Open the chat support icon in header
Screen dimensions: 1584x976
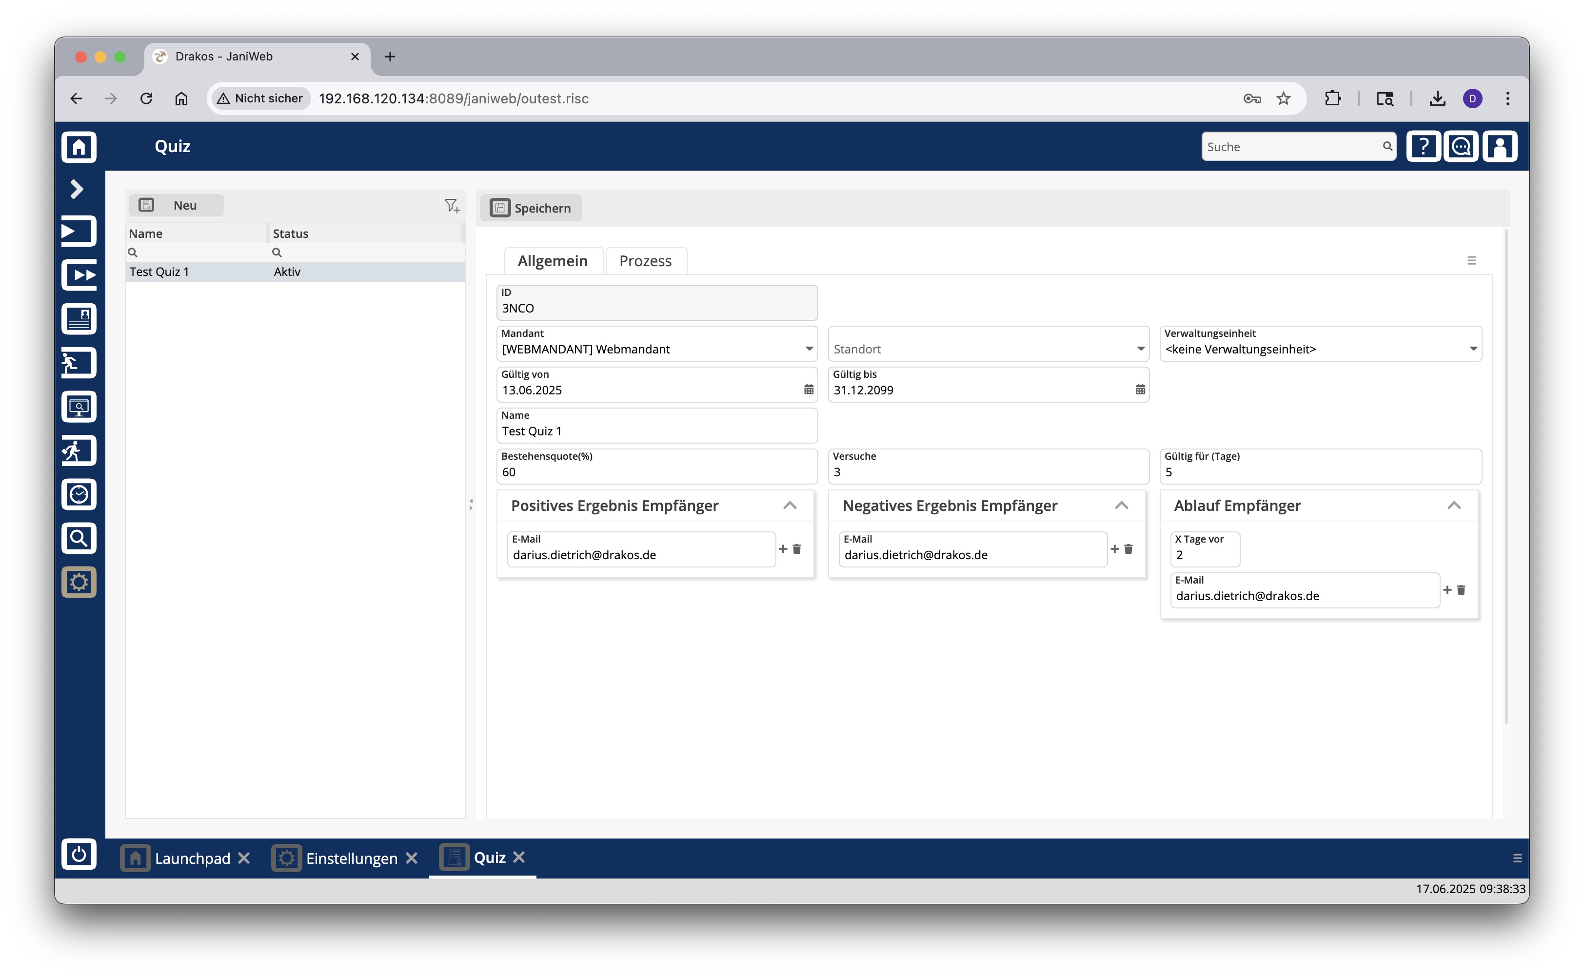[x=1462, y=147]
